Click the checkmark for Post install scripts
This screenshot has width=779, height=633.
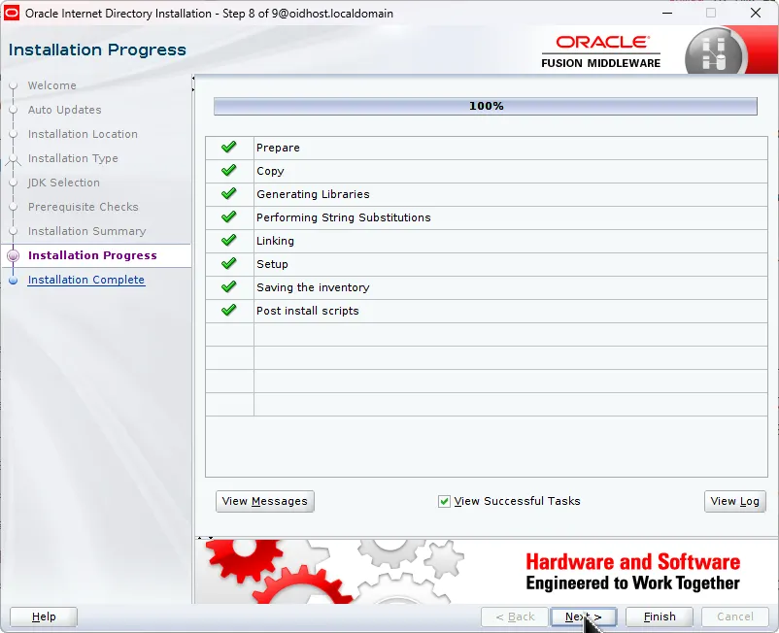[229, 311]
